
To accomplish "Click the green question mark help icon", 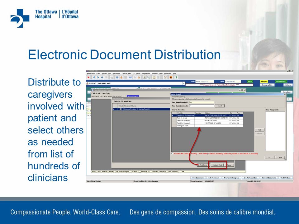I will point(176,77).
